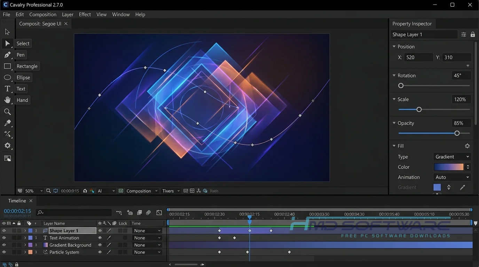Viewport: 479px width, 267px height.
Task: Select the arrow selection tool above Select
Action: 7,32
